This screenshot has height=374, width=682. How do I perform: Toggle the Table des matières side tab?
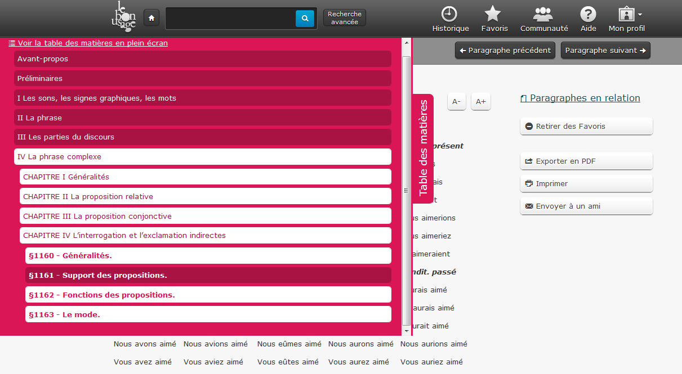(x=424, y=147)
